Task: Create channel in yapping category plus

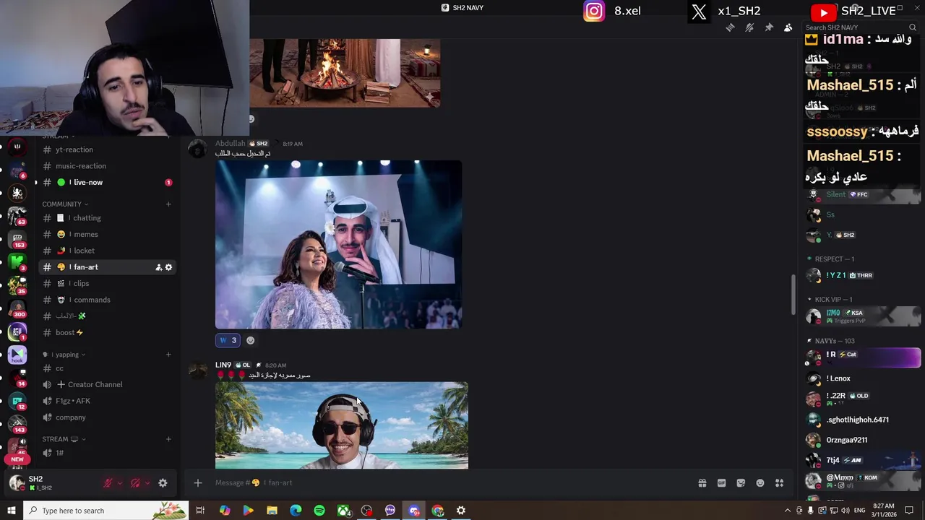Action: pos(168,355)
